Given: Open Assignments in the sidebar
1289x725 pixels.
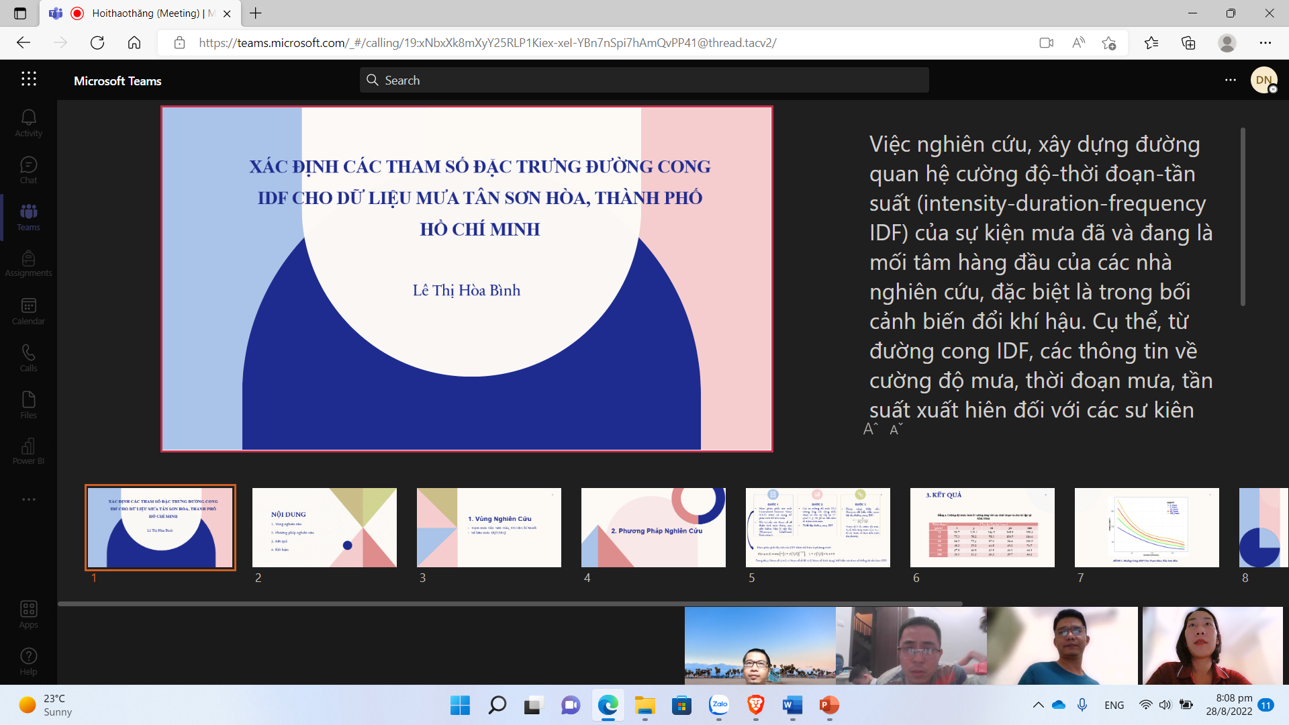Looking at the screenshot, I should tap(28, 263).
